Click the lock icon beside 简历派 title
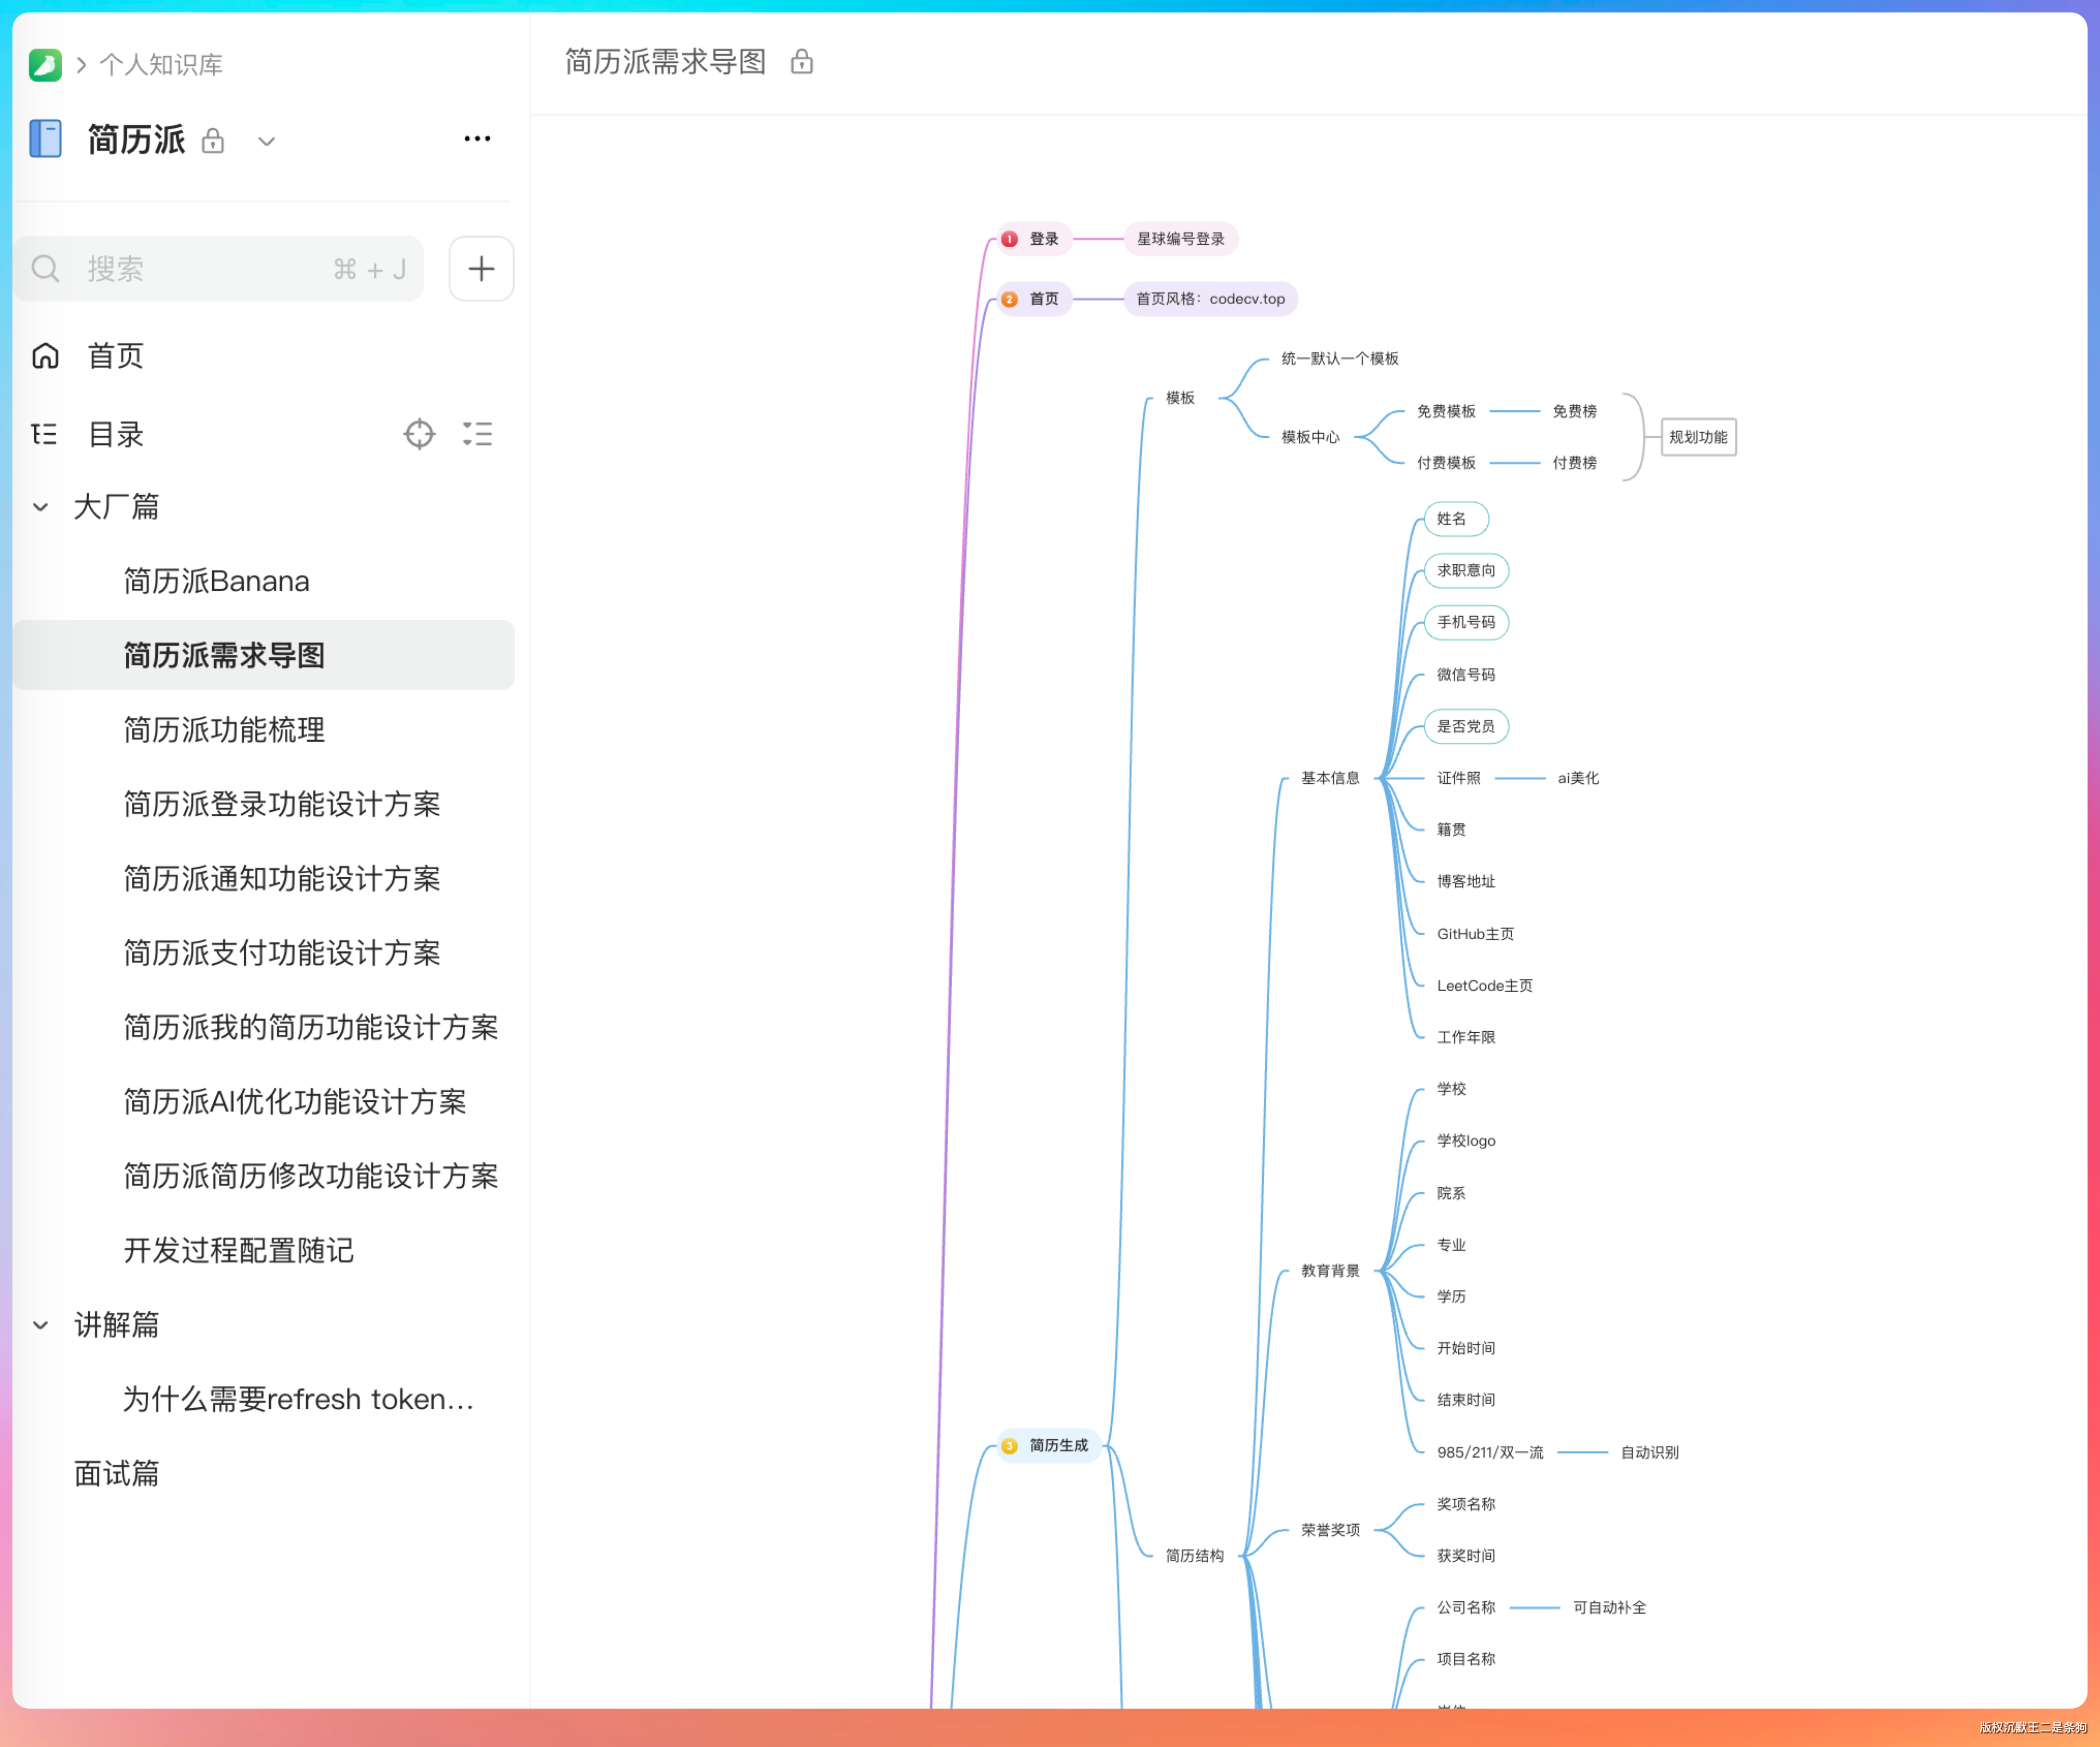The image size is (2100, 1747). pyautogui.click(x=212, y=141)
